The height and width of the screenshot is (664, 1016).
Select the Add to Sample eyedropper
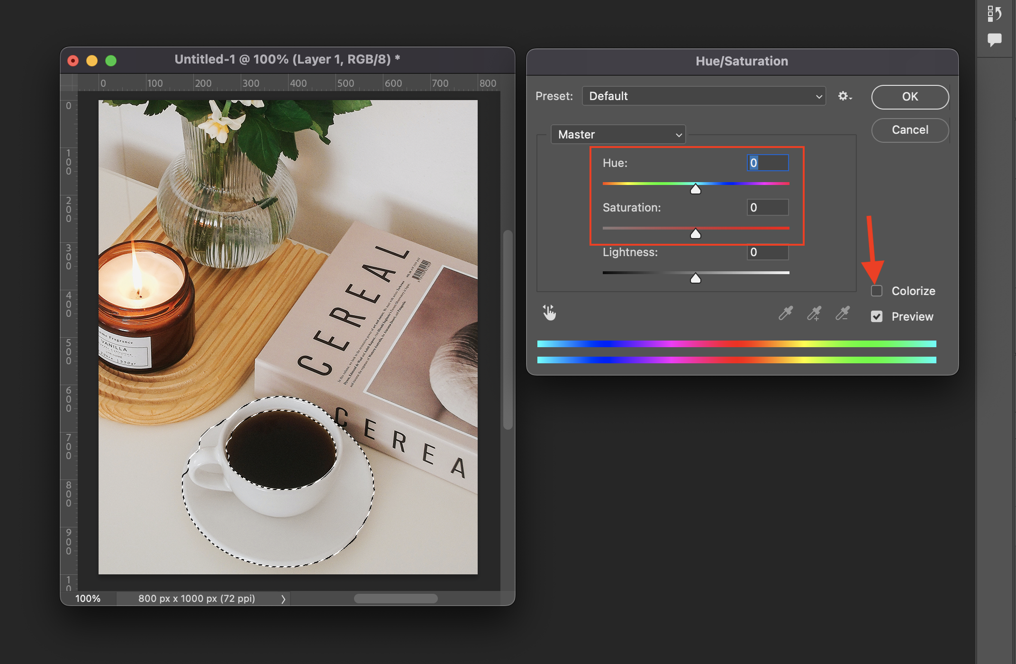point(814,313)
